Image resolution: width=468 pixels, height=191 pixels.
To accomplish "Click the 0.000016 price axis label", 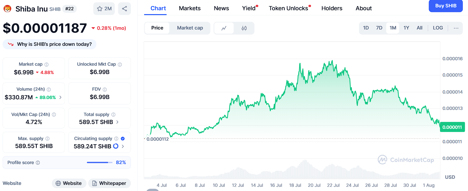I will click(x=452, y=59).
